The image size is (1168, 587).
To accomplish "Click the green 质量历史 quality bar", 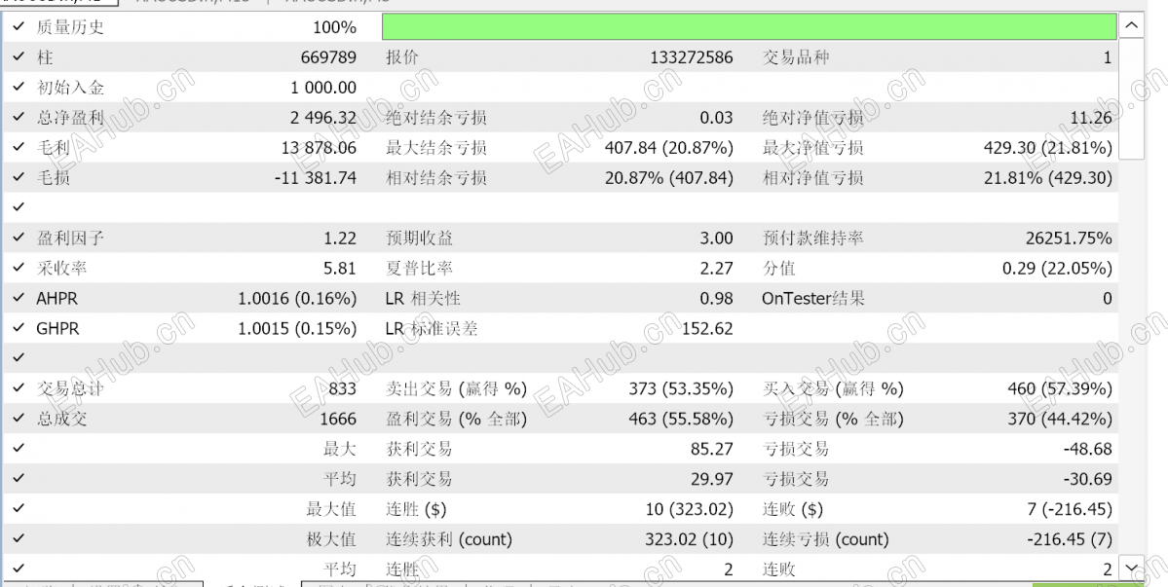I will pyautogui.click(x=749, y=27).
